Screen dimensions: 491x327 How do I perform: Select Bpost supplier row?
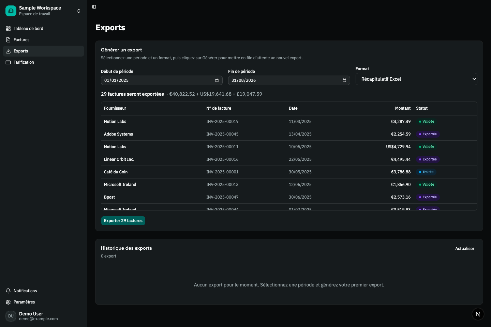[289, 197]
